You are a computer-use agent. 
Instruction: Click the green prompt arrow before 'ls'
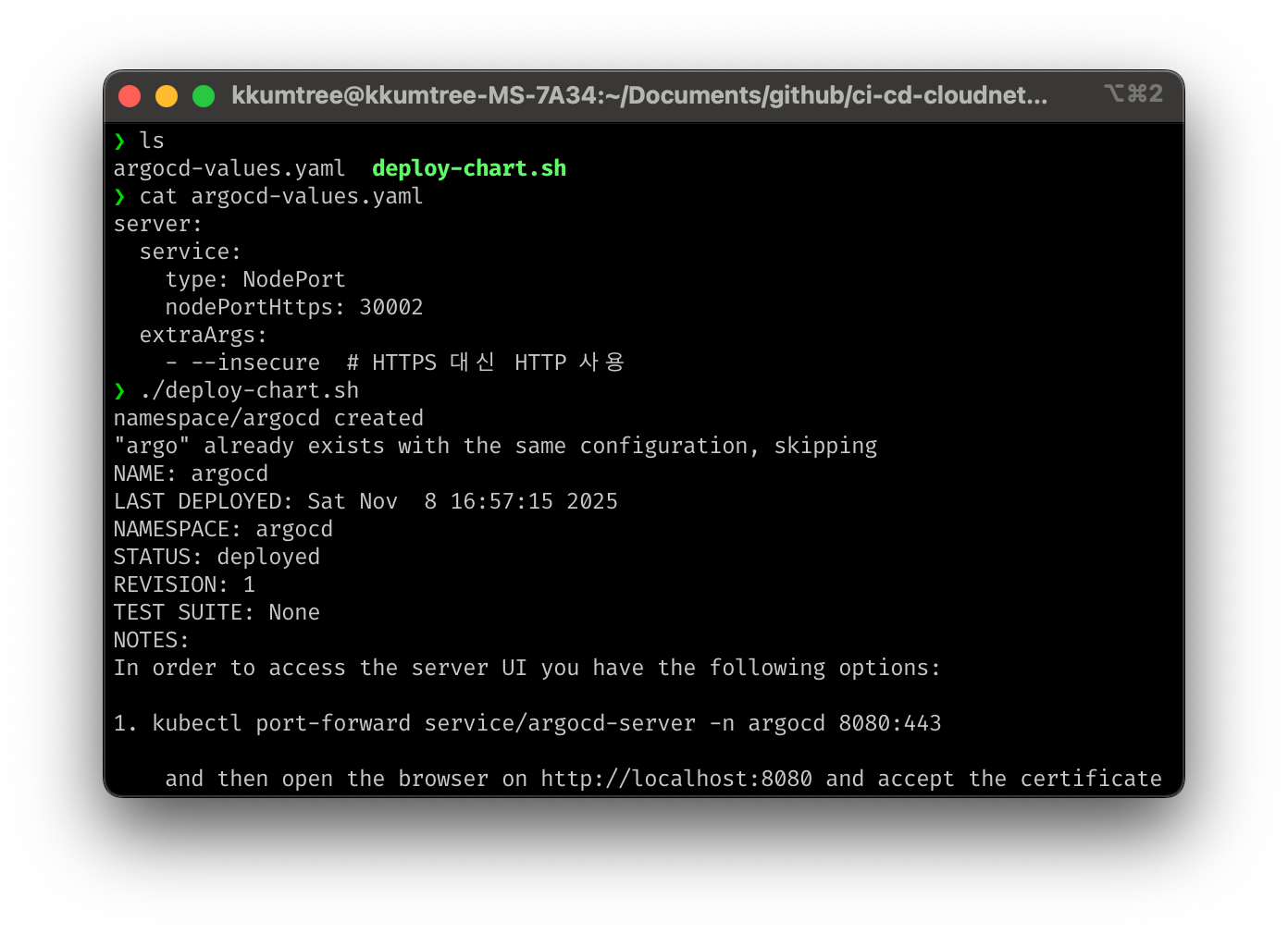(x=119, y=141)
